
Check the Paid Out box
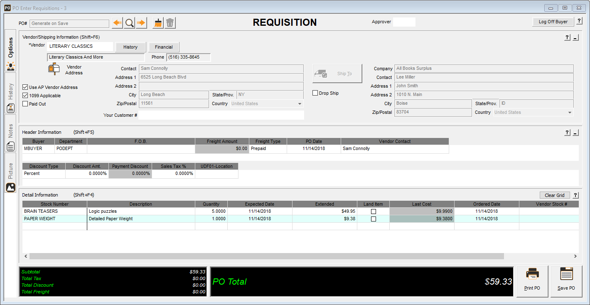(x=25, y=103)
